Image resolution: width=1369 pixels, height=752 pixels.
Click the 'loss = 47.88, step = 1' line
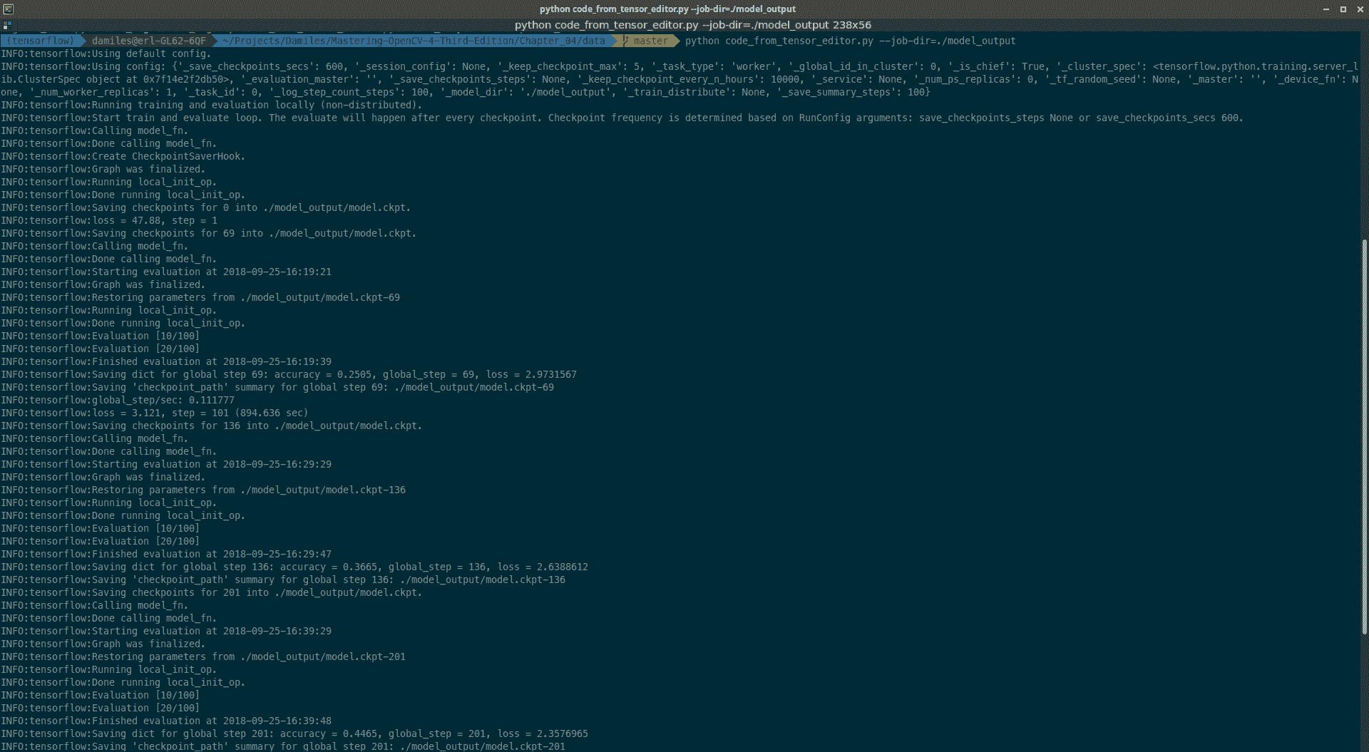pyautogui.click(x=109, y=220)
